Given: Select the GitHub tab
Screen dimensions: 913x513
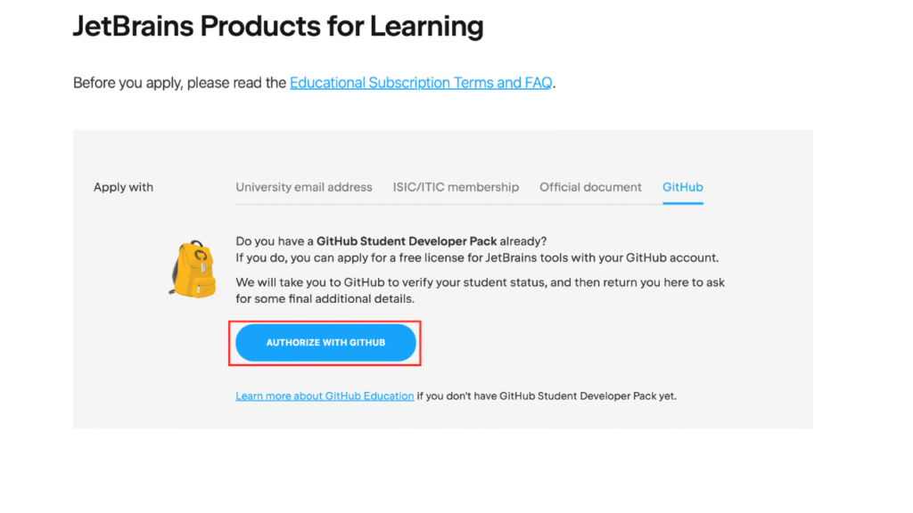Looking at the screenshot, I should coord(683,187).
